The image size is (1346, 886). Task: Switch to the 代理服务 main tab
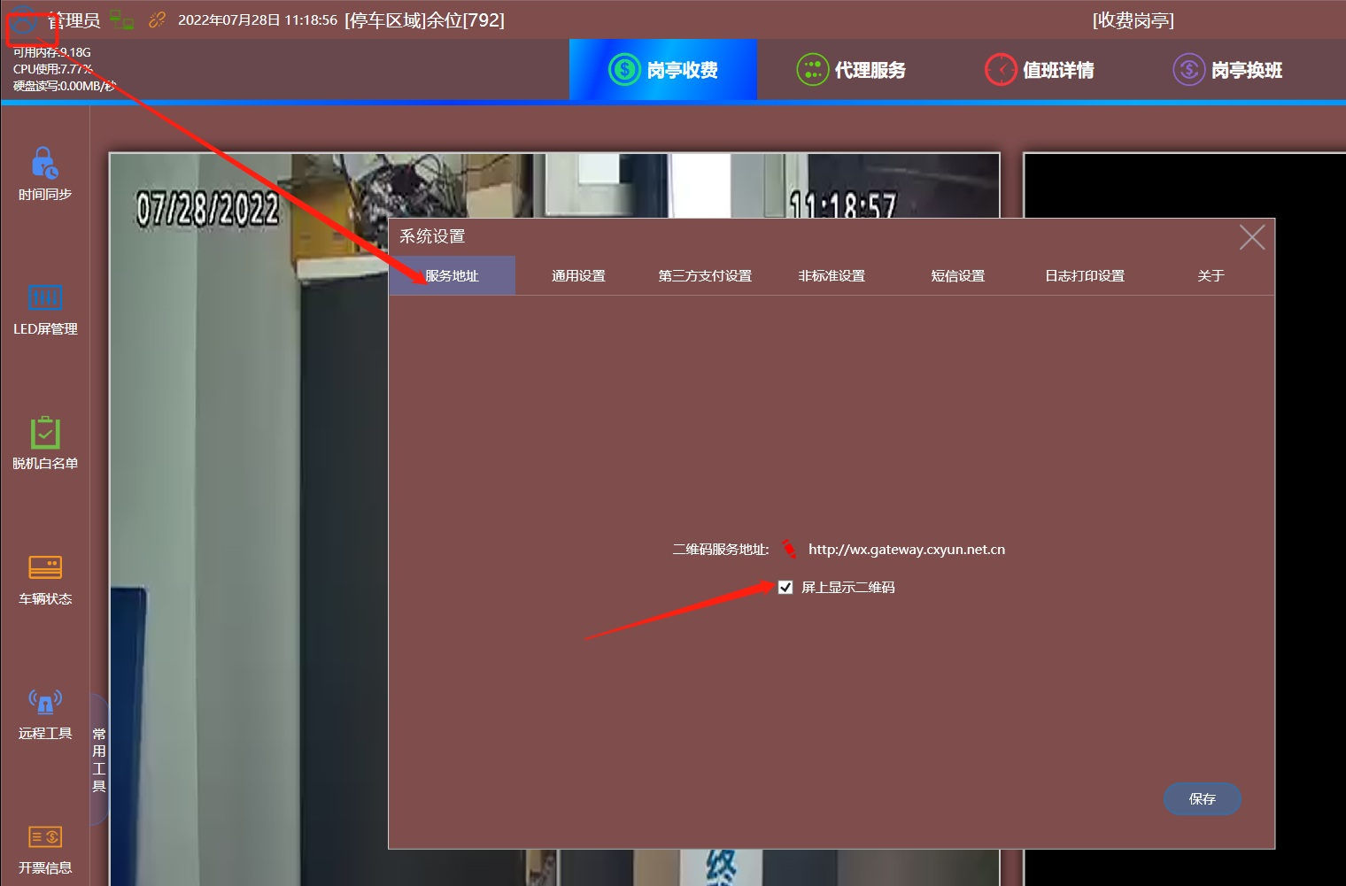851,69
